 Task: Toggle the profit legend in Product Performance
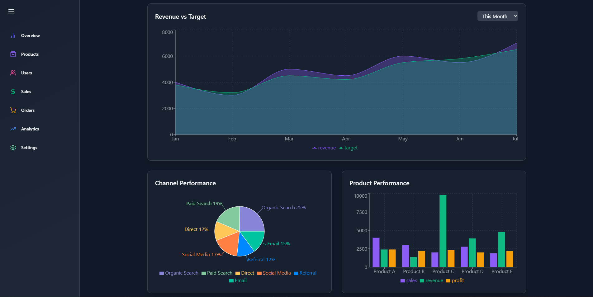click(x=455, y=280)
